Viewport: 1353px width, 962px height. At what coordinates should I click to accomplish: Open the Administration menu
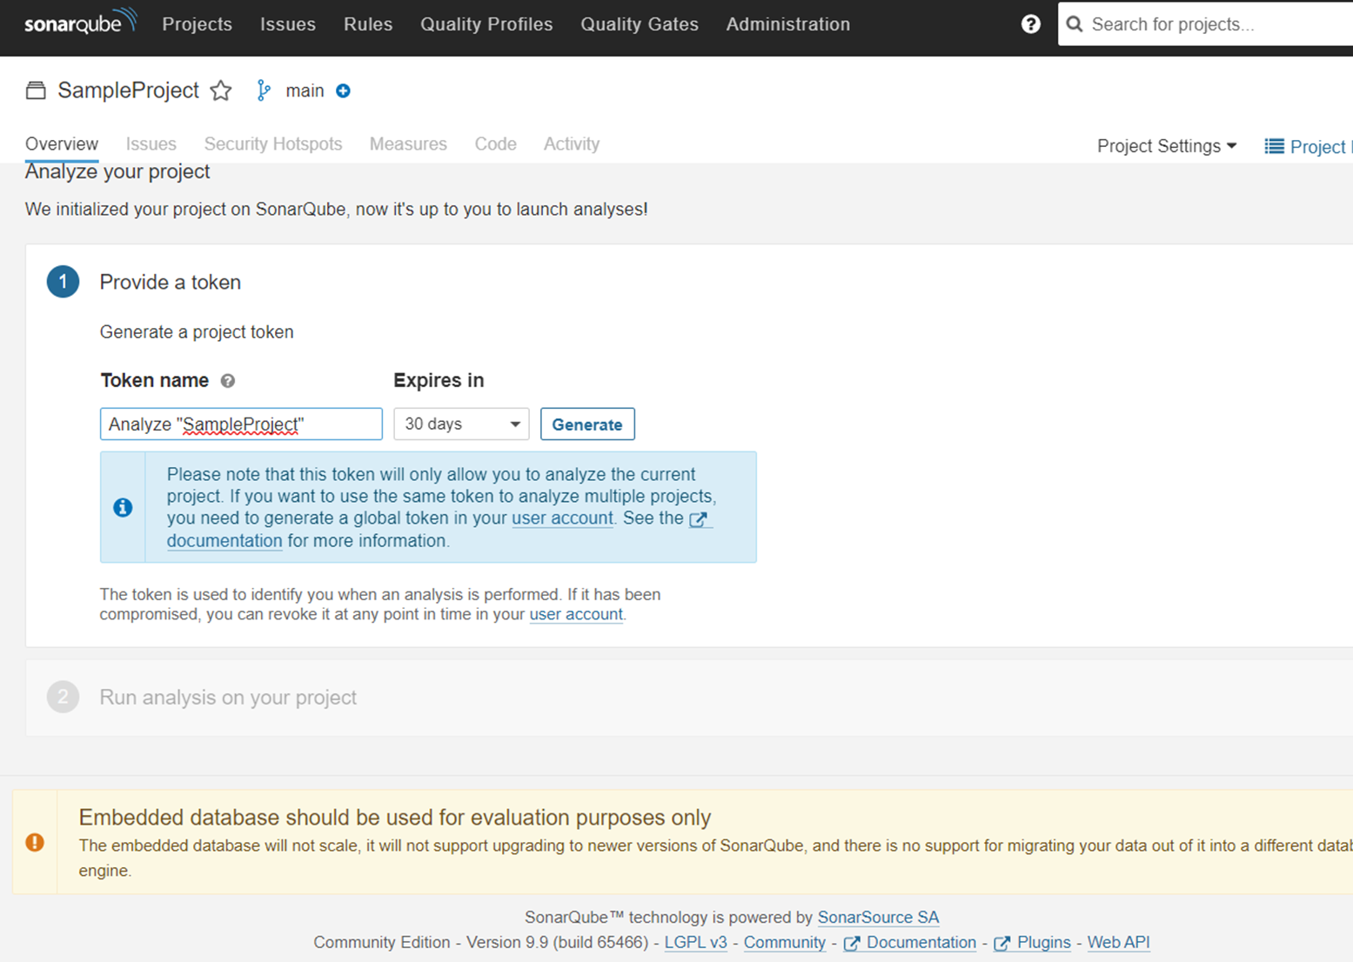pos(787,24)
